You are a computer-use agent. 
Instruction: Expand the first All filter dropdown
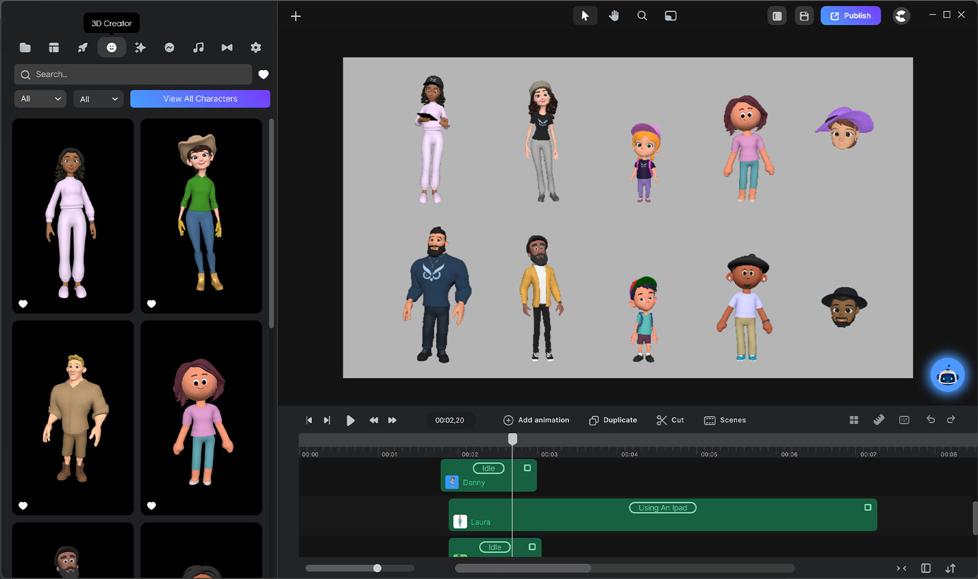(40, 99)
